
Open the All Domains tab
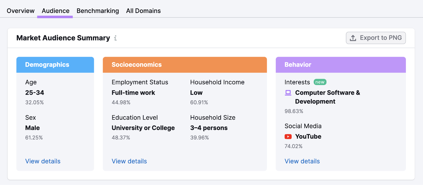143,11
